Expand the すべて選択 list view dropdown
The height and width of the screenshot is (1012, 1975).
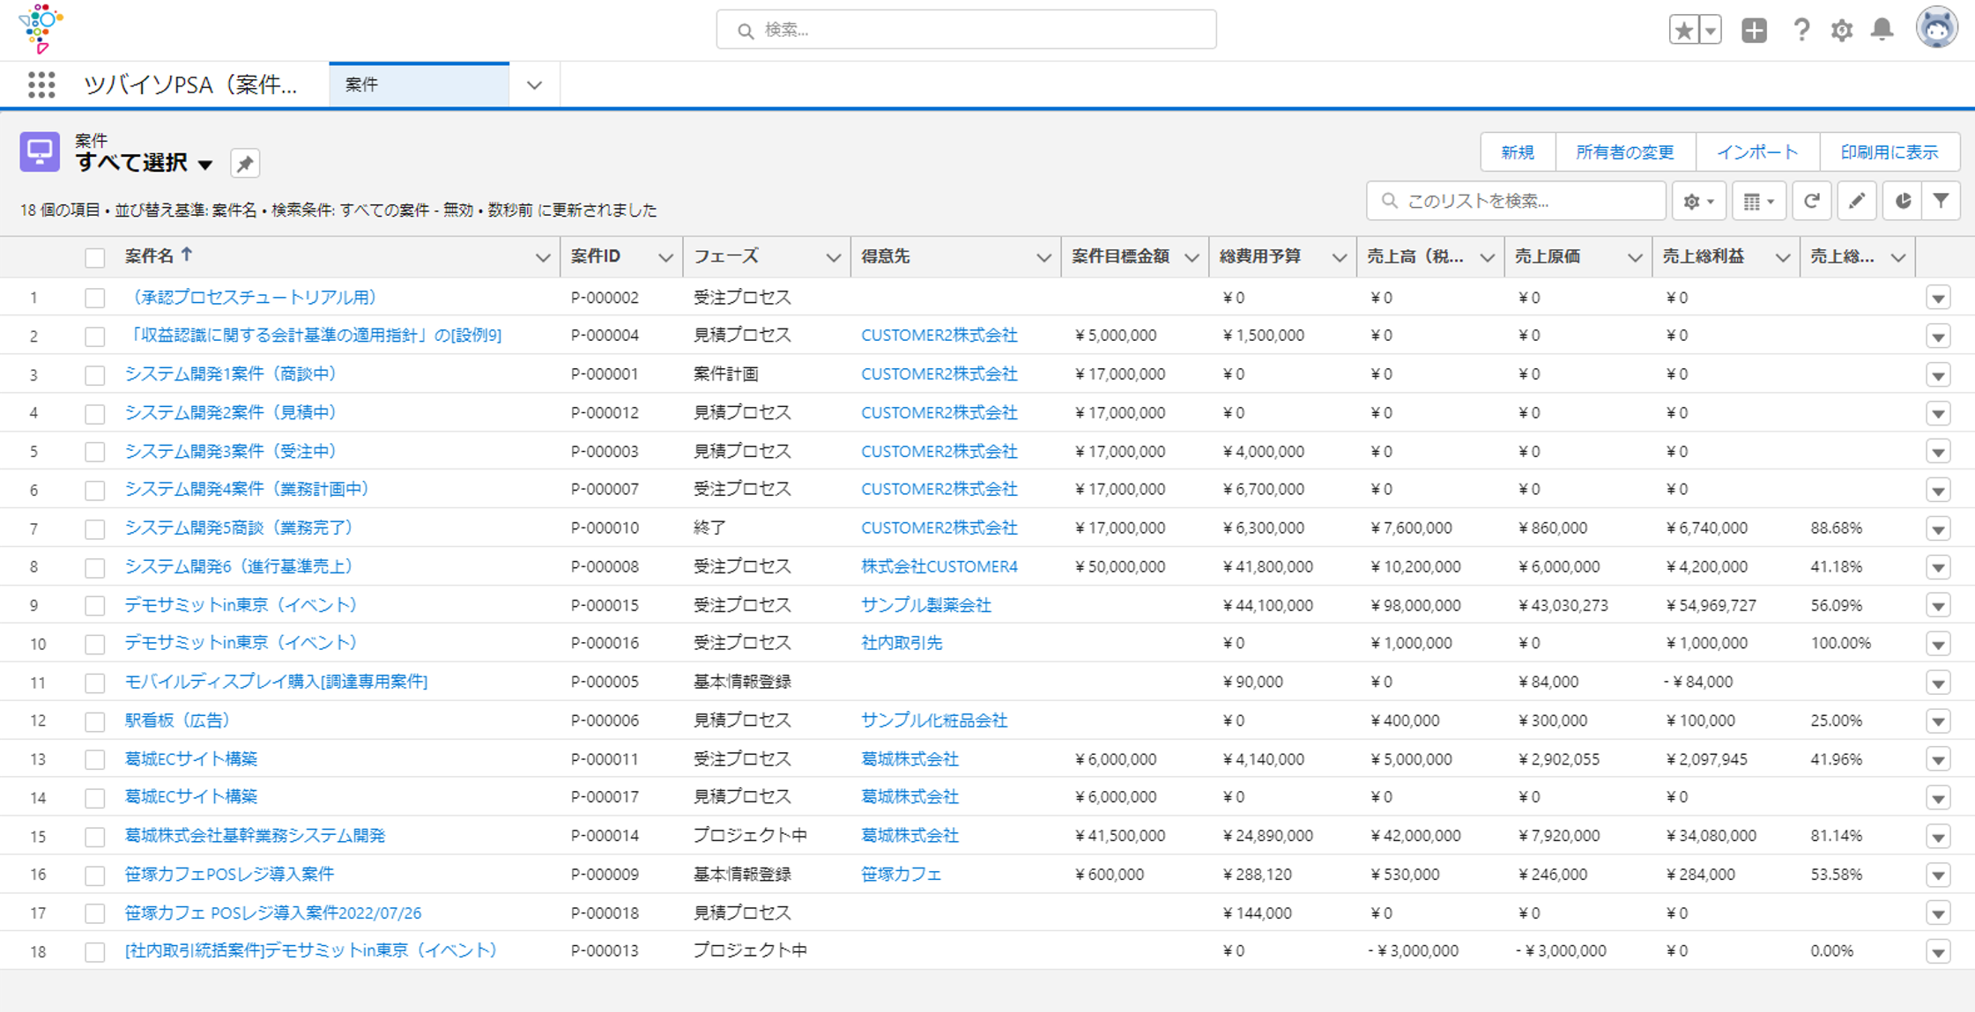205,165
